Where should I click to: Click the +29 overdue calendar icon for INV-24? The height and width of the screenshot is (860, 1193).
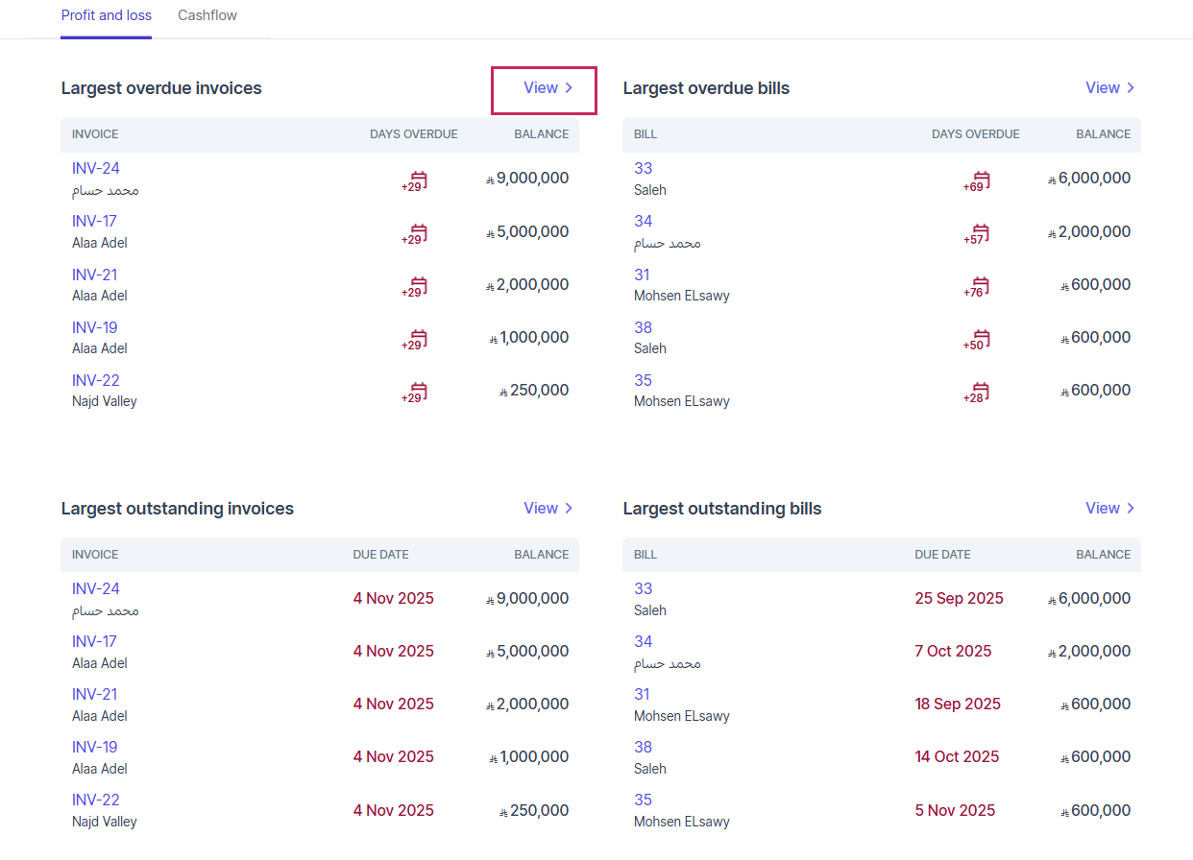416,180
